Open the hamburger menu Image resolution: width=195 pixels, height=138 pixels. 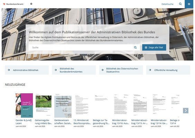pos(189,4)
